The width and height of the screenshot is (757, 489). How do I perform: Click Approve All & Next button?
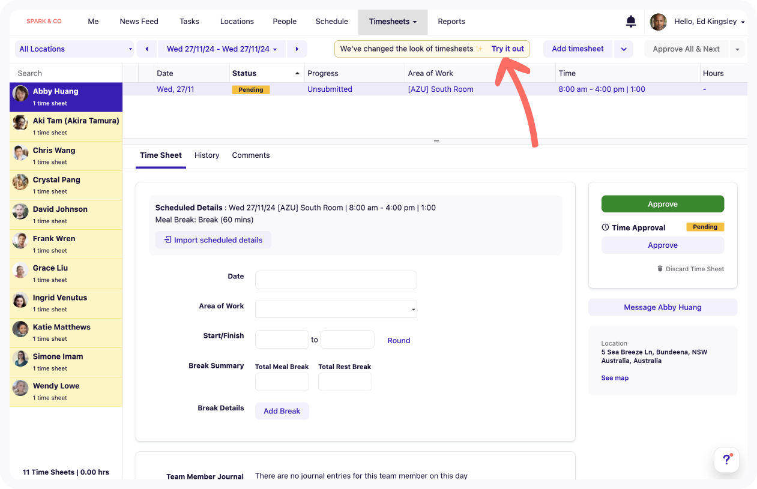[x=686, y=49]
